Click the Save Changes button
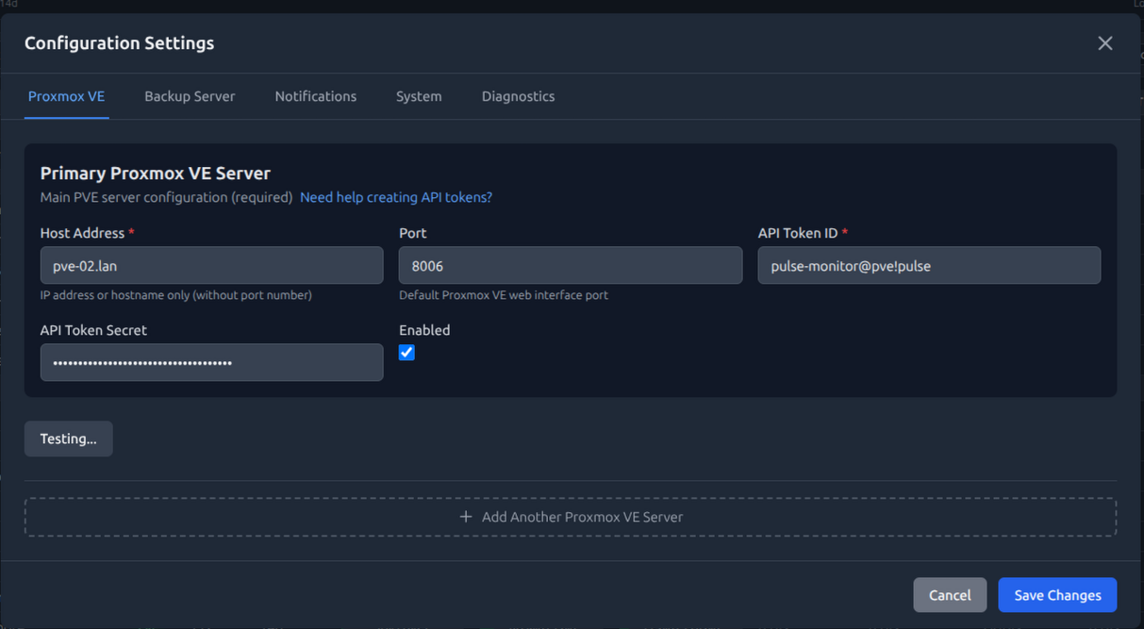This screenshot has height=629, width=1144. pyautogui.click(x=1056, y=595)
